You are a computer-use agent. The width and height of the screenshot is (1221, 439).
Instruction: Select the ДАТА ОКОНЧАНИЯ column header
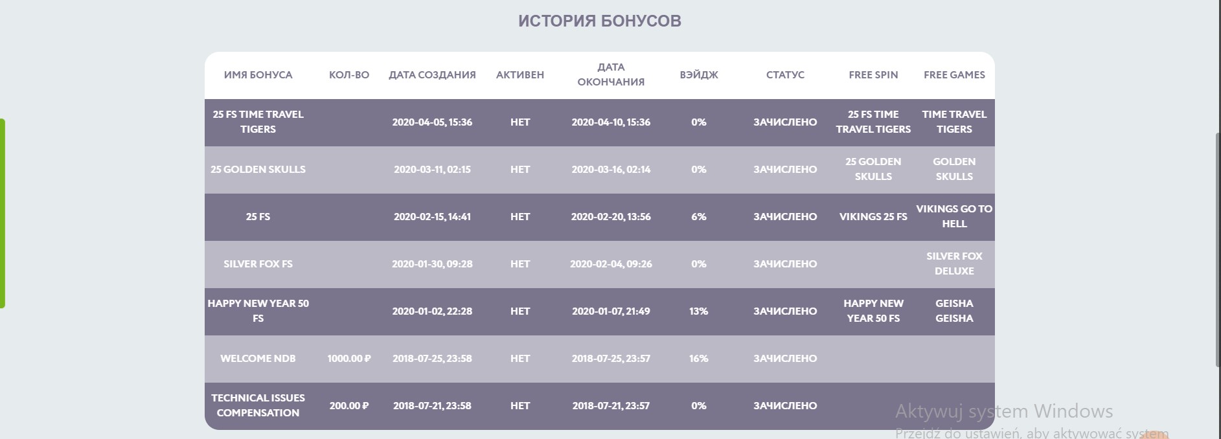[611, 74]
